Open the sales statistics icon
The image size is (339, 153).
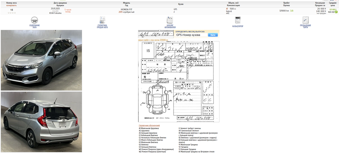click(102, 20)
